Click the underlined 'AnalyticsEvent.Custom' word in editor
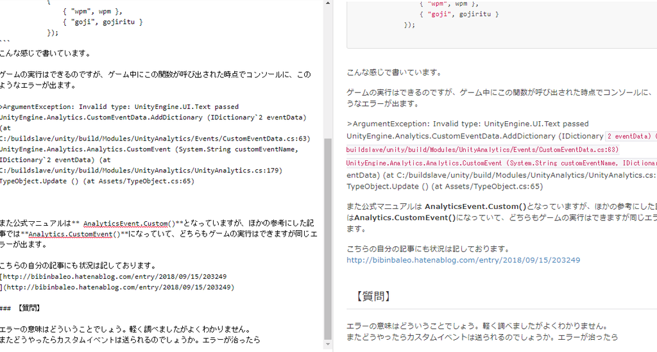657x352 pixels. [125, 224]
